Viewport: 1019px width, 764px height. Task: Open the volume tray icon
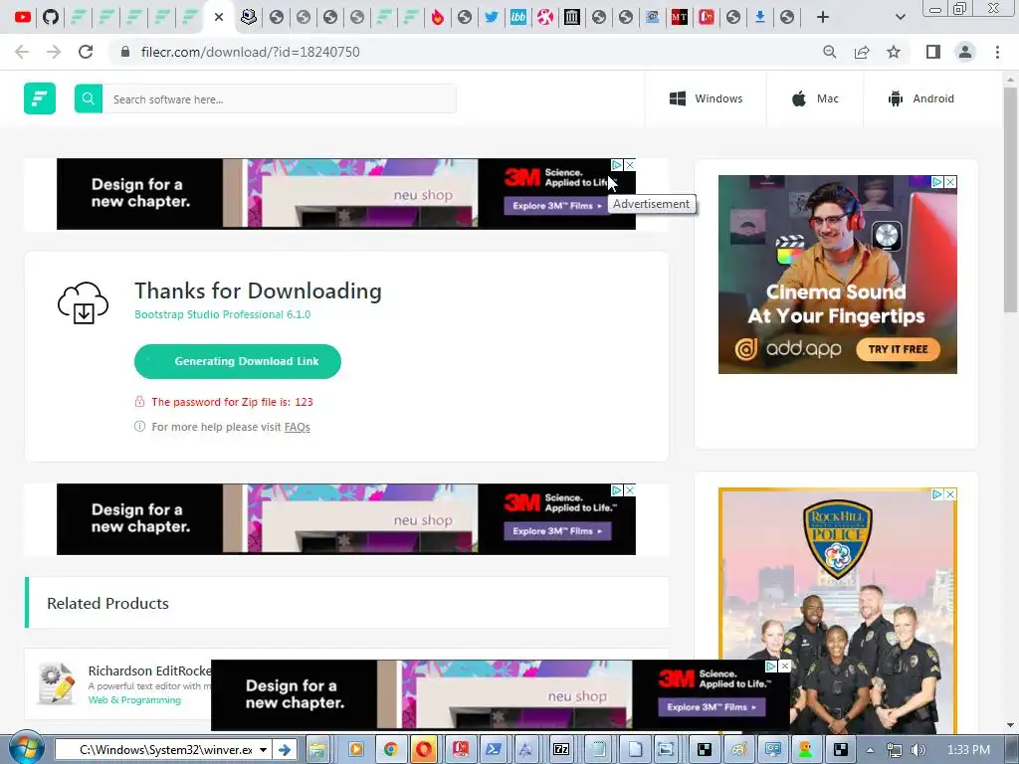pyautogui.click(x=918, y=750)
